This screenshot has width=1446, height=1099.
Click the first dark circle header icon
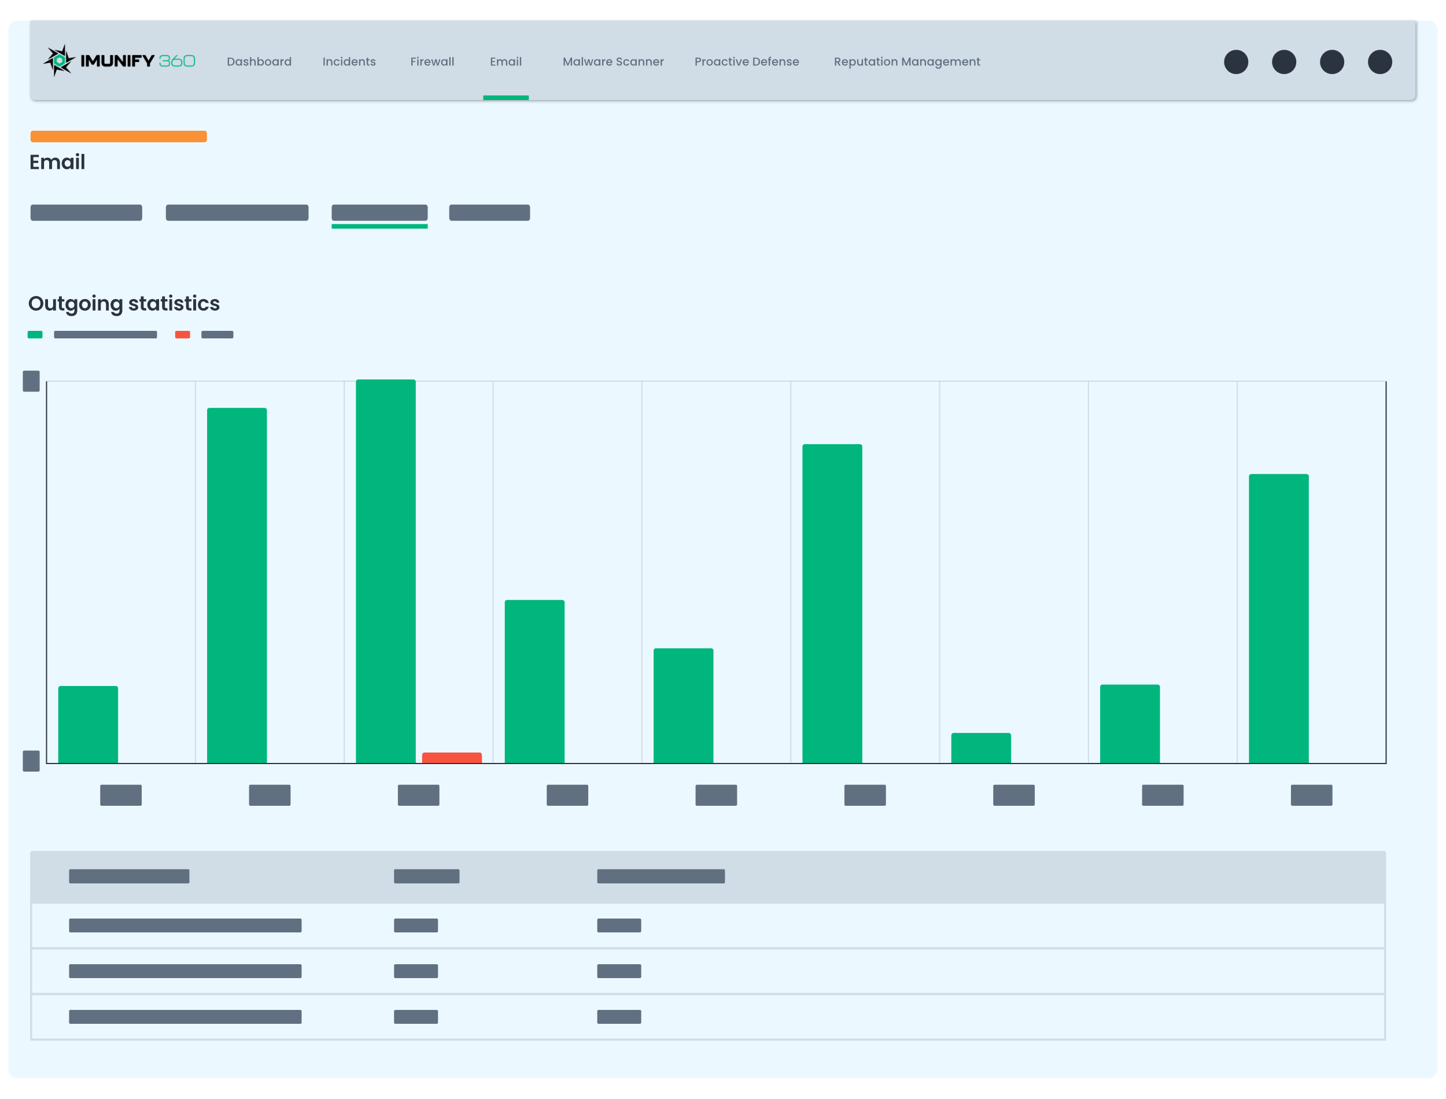pos(1235,62)
